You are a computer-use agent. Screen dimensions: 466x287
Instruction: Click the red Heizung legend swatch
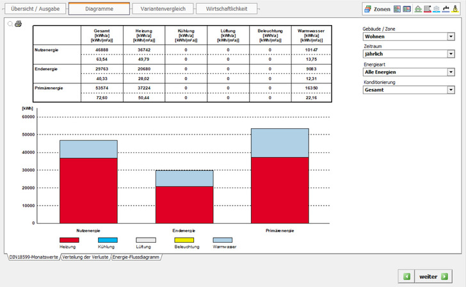(69, 240)
